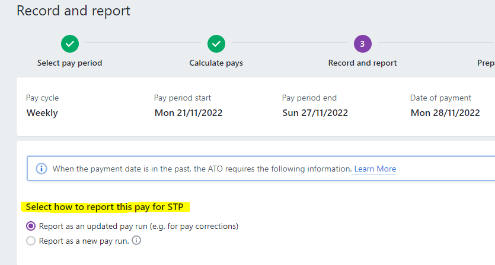The image size is (495, 265).
Task: Click progress line between steps one and two
Action: point(143,44)
